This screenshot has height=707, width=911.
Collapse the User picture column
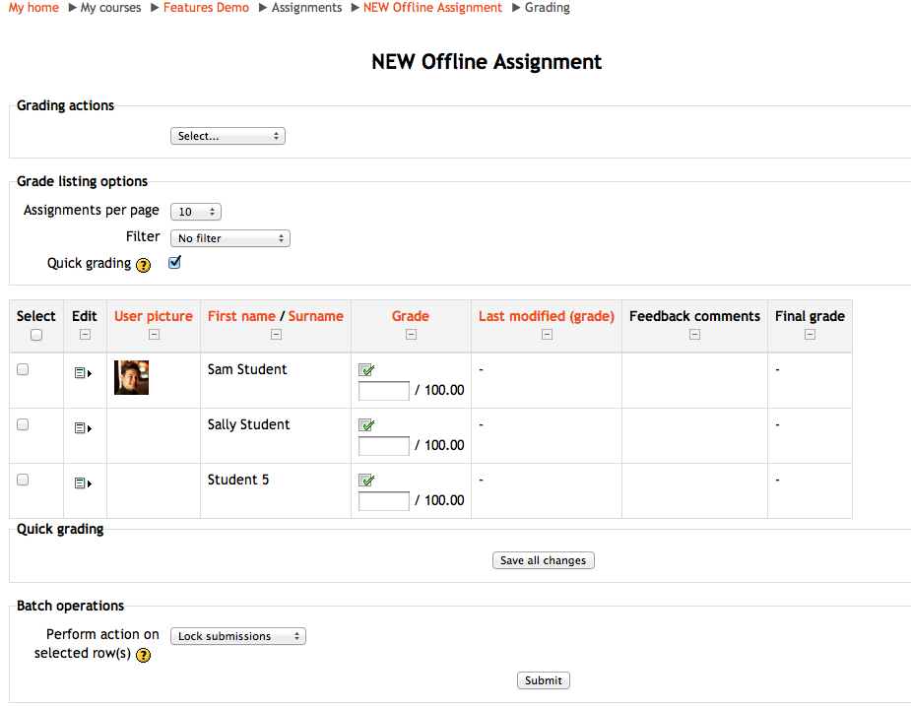(x=154, y=334)
